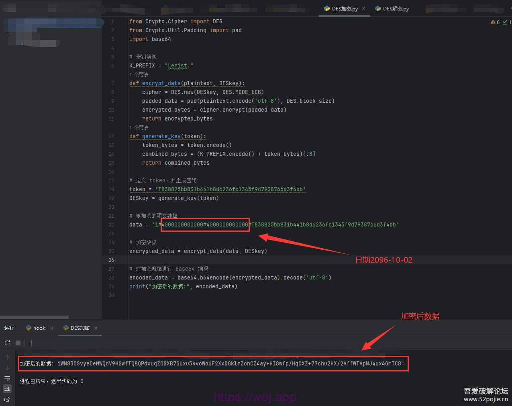Screen dimensions: 512x406
Task: Print the console output
Action: click(x=7, y=399)
